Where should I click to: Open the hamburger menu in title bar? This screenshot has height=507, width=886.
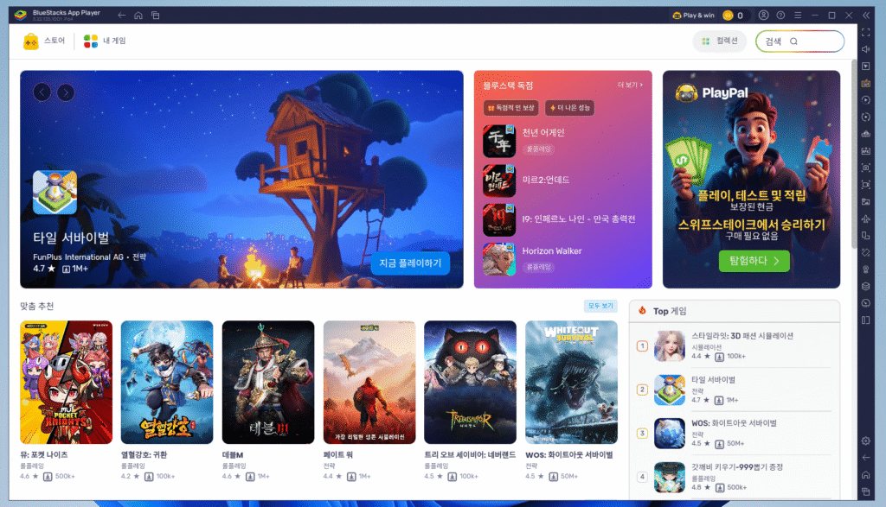[x=799, y=16]
